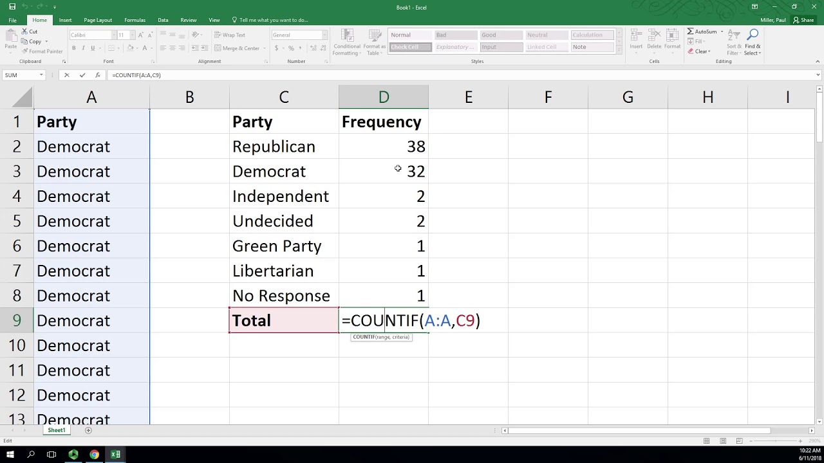Viewport: 824px width, 463px height.
Task: Confirm the formula with the checkmark icon
Action: 82,75
